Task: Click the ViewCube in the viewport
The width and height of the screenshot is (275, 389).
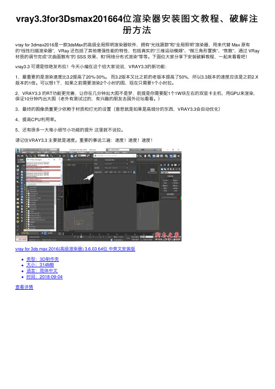Action: tap(152, 171)
